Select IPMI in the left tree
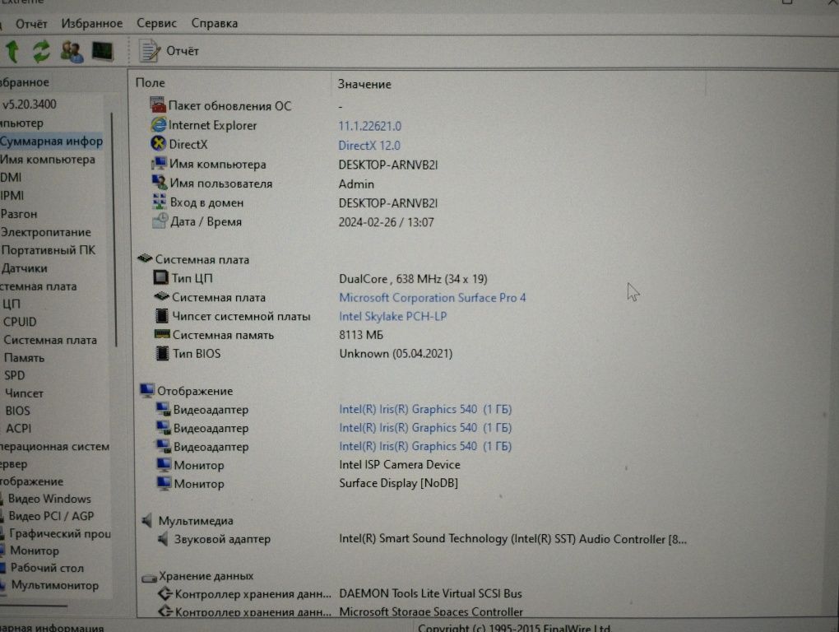This screenshot has height=632, width=839. 12,195
